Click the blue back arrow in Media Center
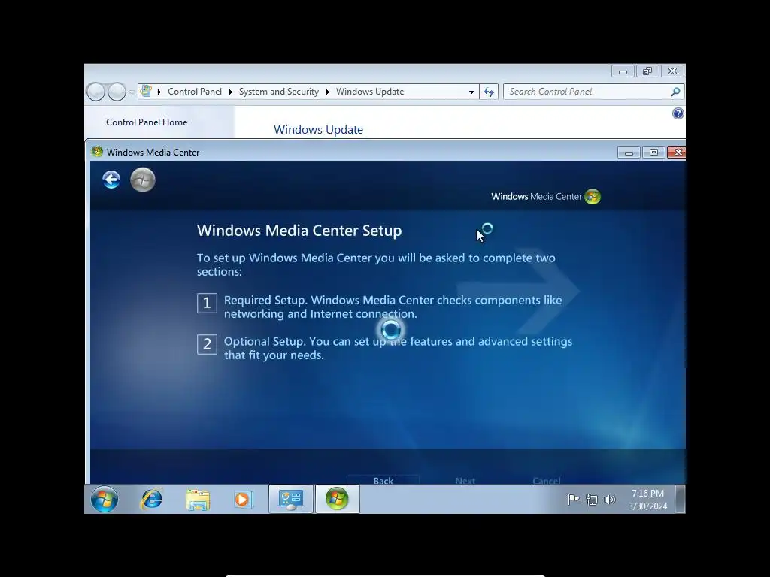 (x=111, y=180)
